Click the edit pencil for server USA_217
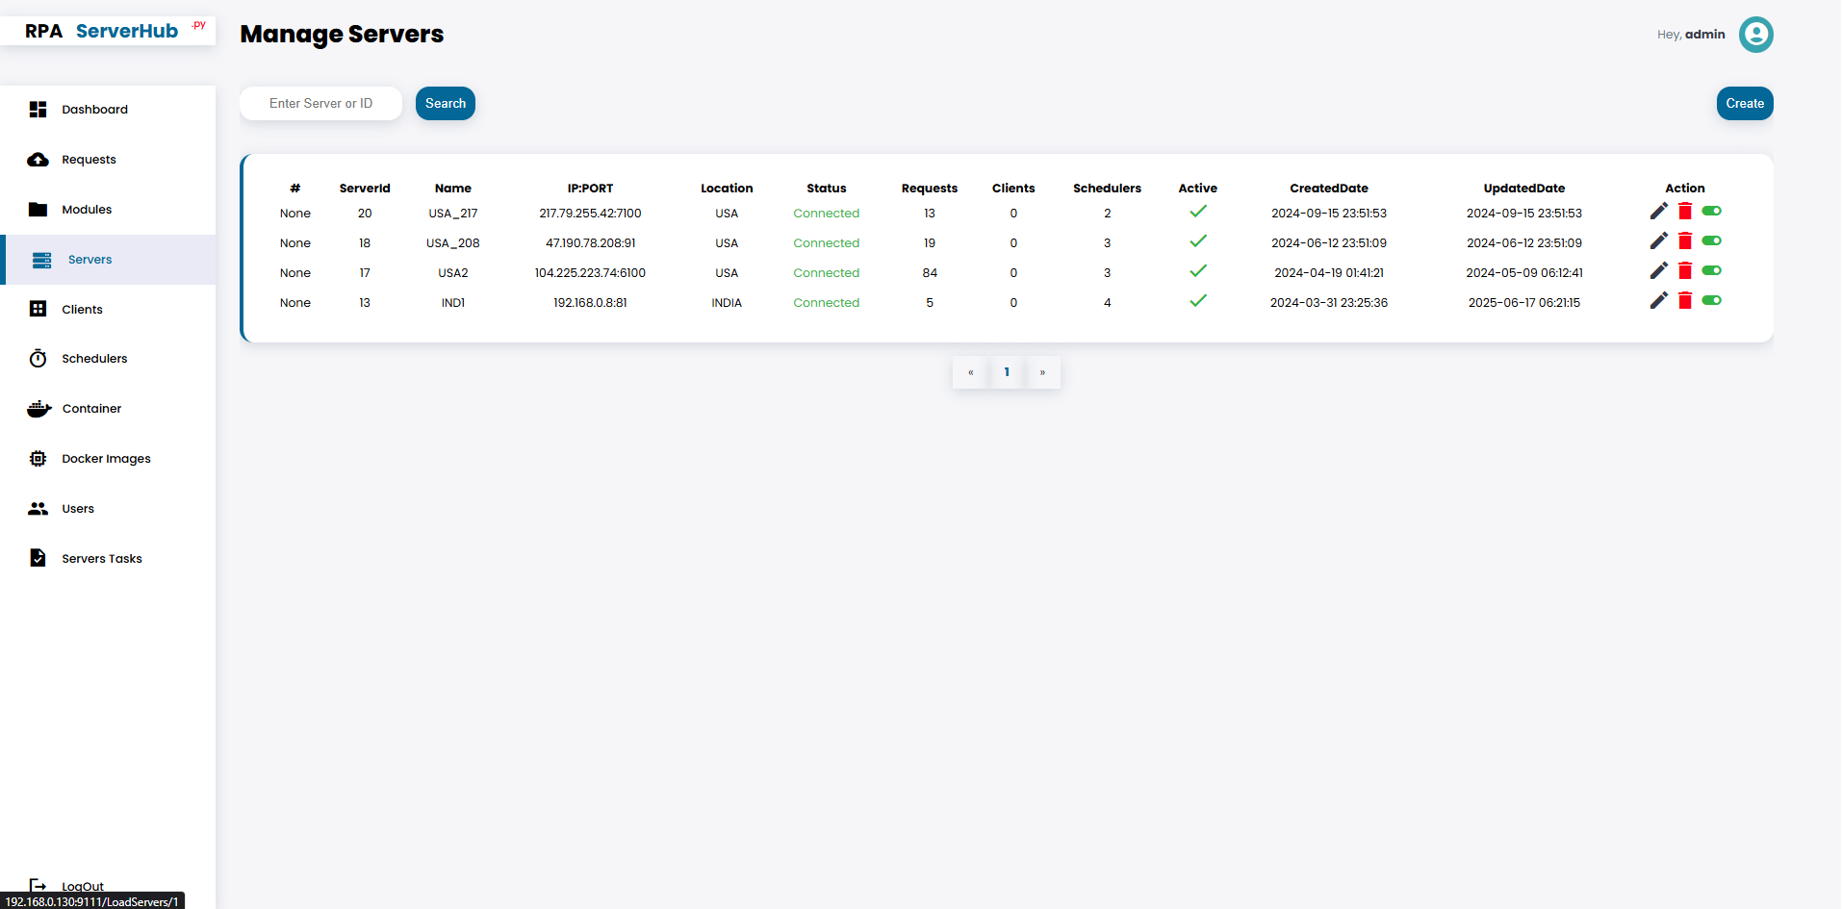 point(1658,212)
